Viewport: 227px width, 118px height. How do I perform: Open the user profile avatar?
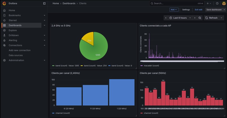pyautogui.click(x=224, y=3)
